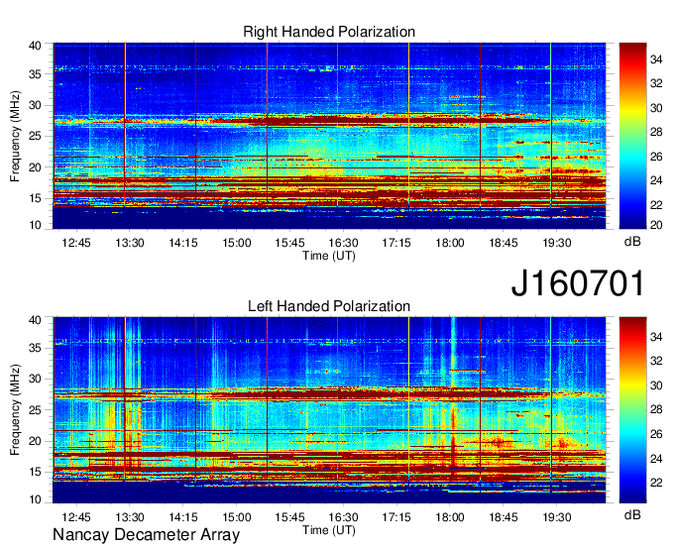This screenshot has height=547, width=674.
Task: Click 25 MHz tick on bottom frequency axis
Action: pos(36,410)
